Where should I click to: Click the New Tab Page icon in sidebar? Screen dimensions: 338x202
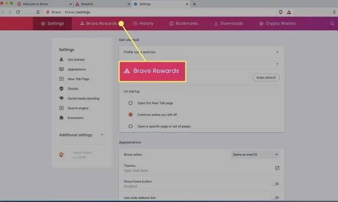(x=61, y=79)
